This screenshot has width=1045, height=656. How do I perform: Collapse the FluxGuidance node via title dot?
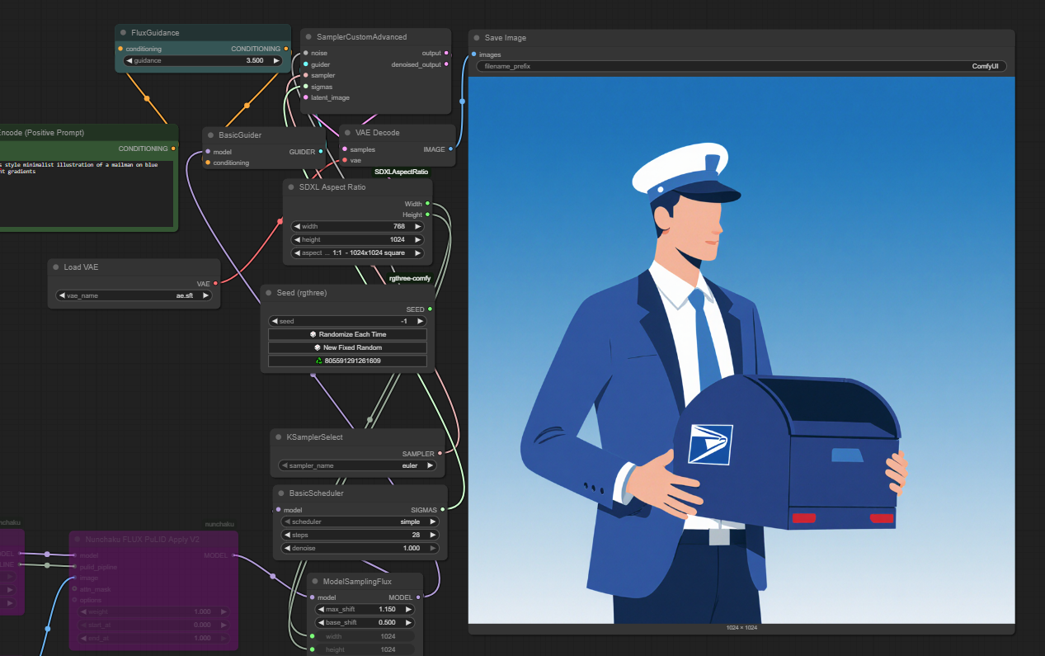click(x=123, y=33)
